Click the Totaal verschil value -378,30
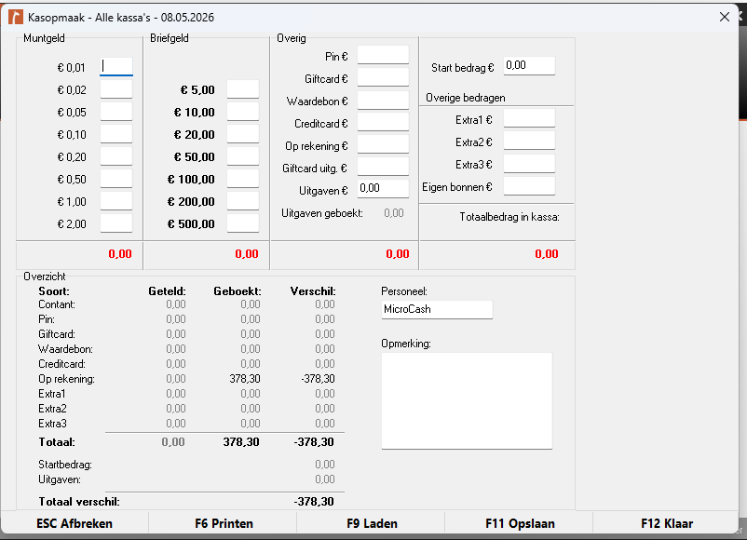The image size is (747, 540). point(314,502)
